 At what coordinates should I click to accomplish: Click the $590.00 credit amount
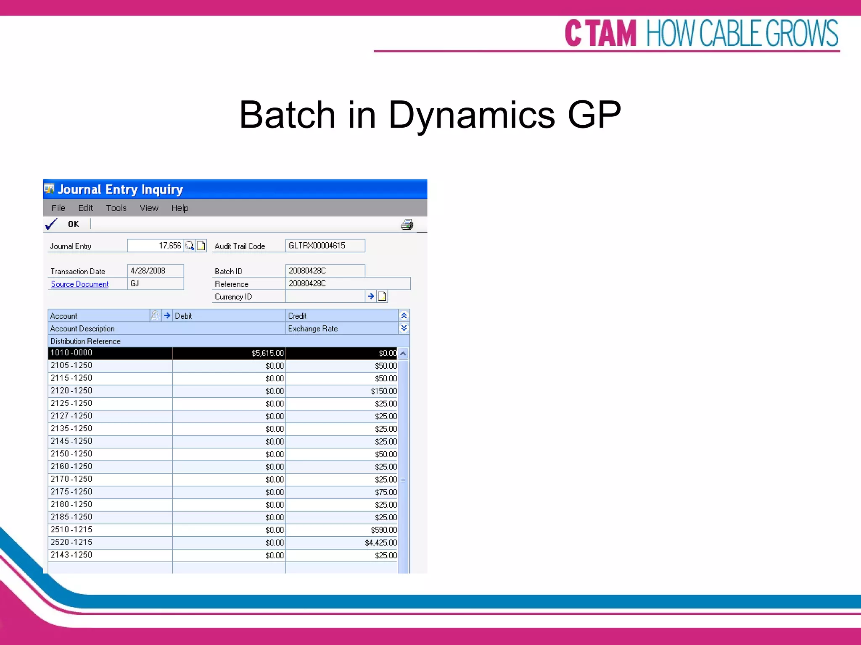coord(384,530)
